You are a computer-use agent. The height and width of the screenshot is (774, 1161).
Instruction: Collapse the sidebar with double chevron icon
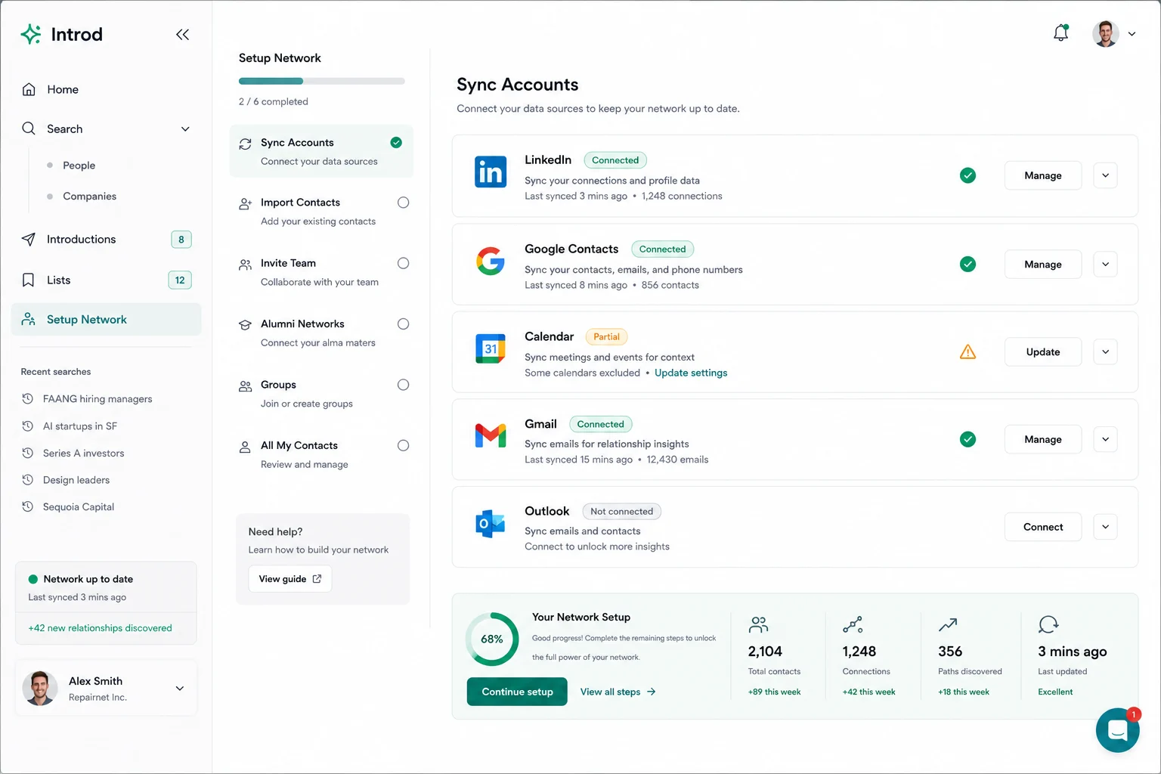[x=182, y=34]
